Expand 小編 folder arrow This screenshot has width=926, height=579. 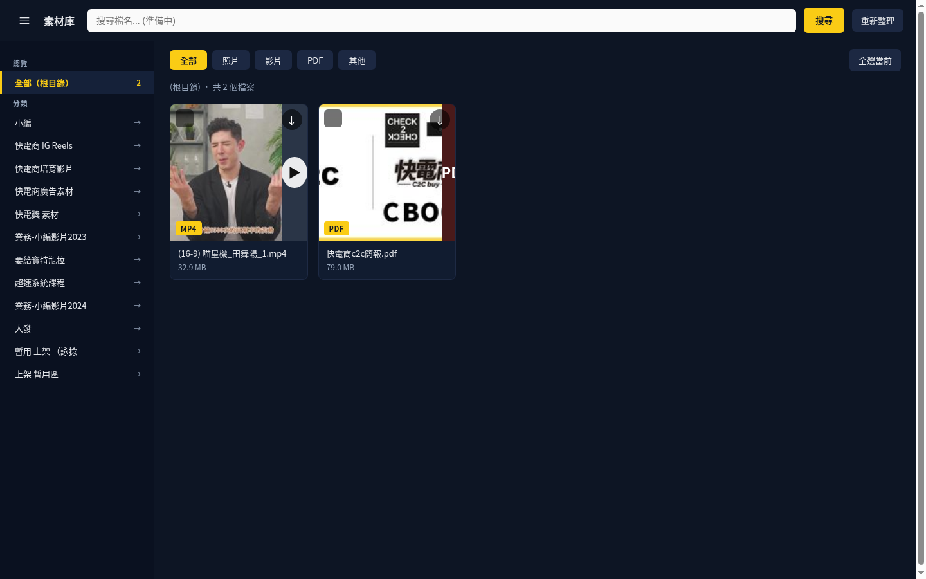137,123
